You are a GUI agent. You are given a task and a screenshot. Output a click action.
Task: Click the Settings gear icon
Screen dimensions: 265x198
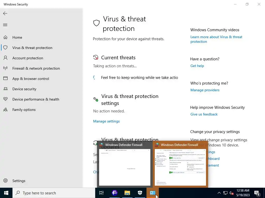tap(5, 180)
